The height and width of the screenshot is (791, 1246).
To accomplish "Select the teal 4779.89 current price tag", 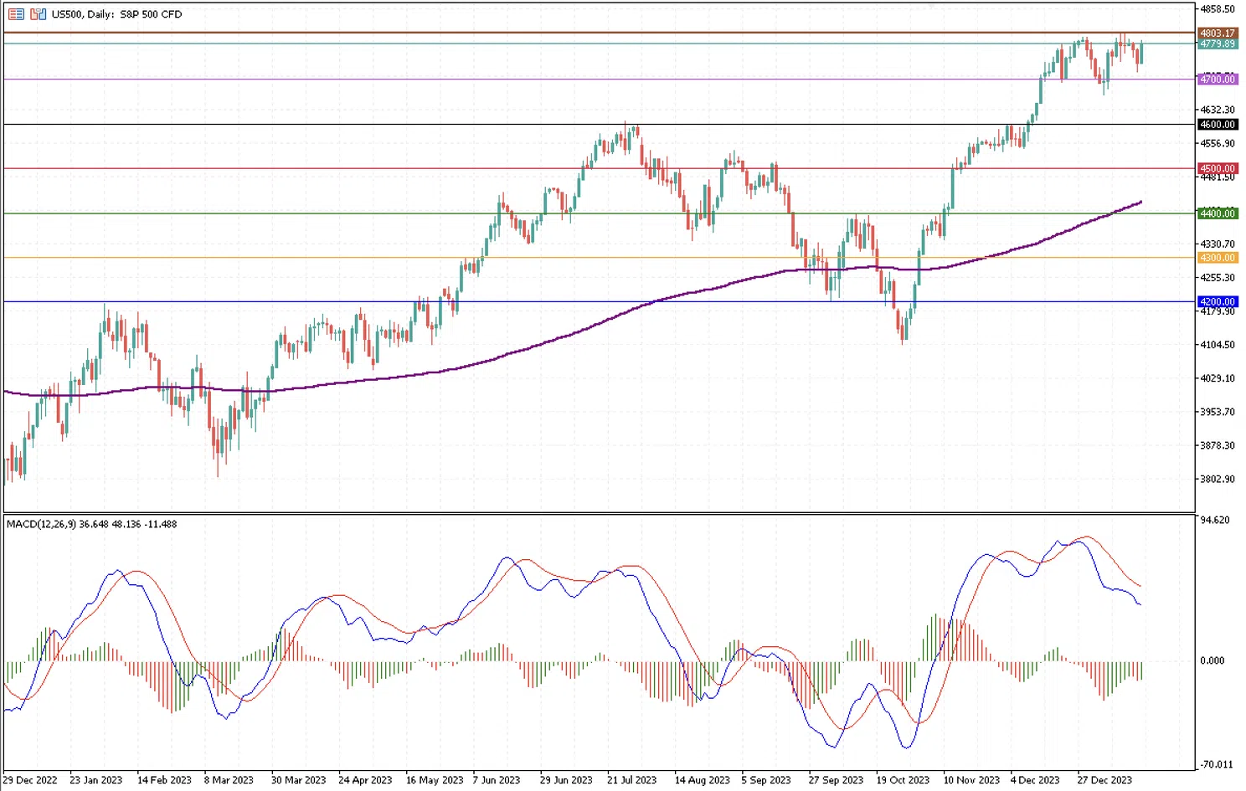I will [1217, 44].
